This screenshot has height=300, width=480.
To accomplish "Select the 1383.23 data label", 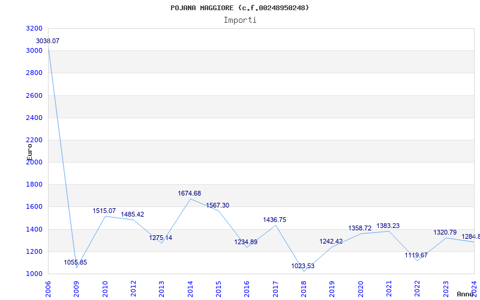I will 388,226.
